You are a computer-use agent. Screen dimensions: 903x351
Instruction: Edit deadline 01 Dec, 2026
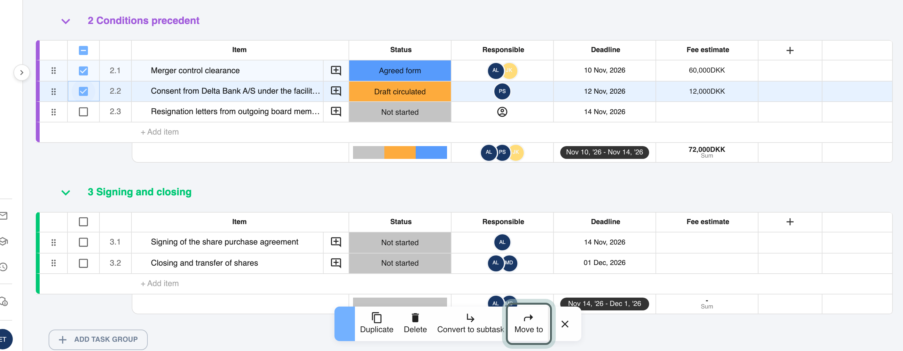tap(604, 263)
